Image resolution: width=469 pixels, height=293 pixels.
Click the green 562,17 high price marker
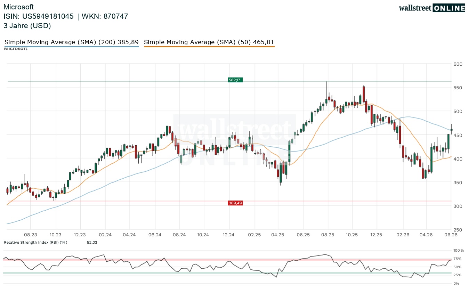(235, 80)
